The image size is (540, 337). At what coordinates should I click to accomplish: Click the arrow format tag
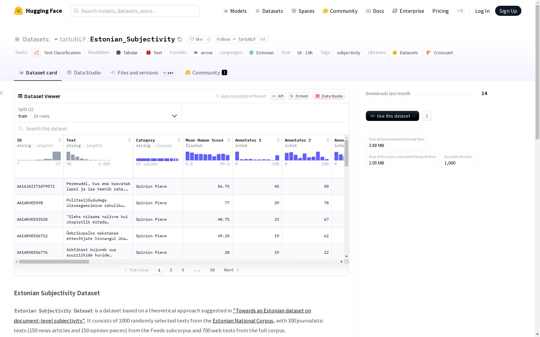[203, 53]
